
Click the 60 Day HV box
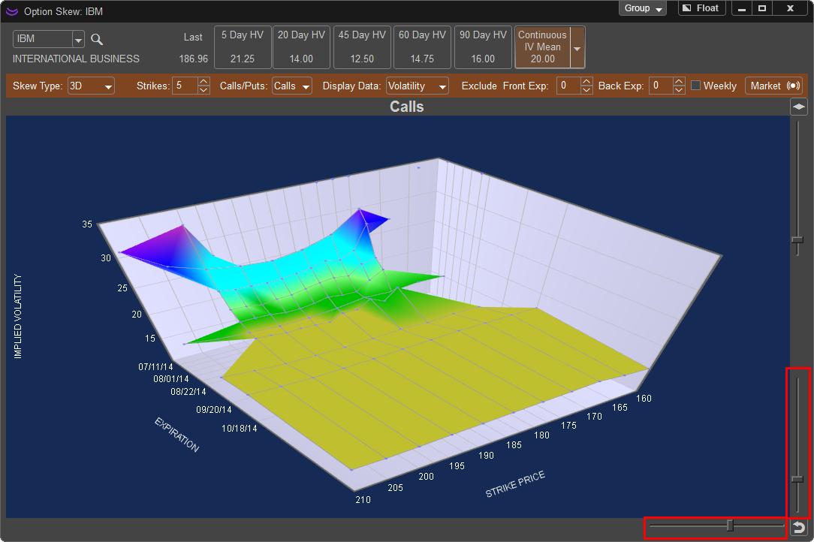(x=422, y=47)
